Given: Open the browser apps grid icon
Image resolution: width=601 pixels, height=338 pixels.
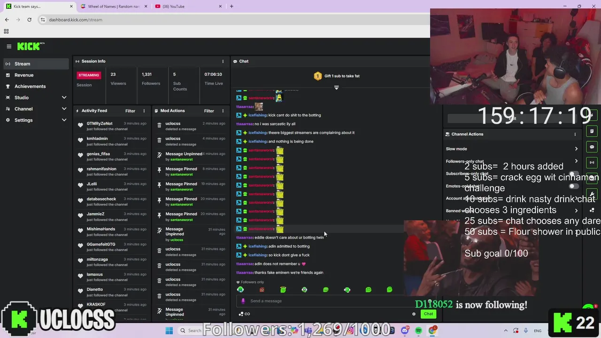Looking at the screenshot, I should 6,31.
